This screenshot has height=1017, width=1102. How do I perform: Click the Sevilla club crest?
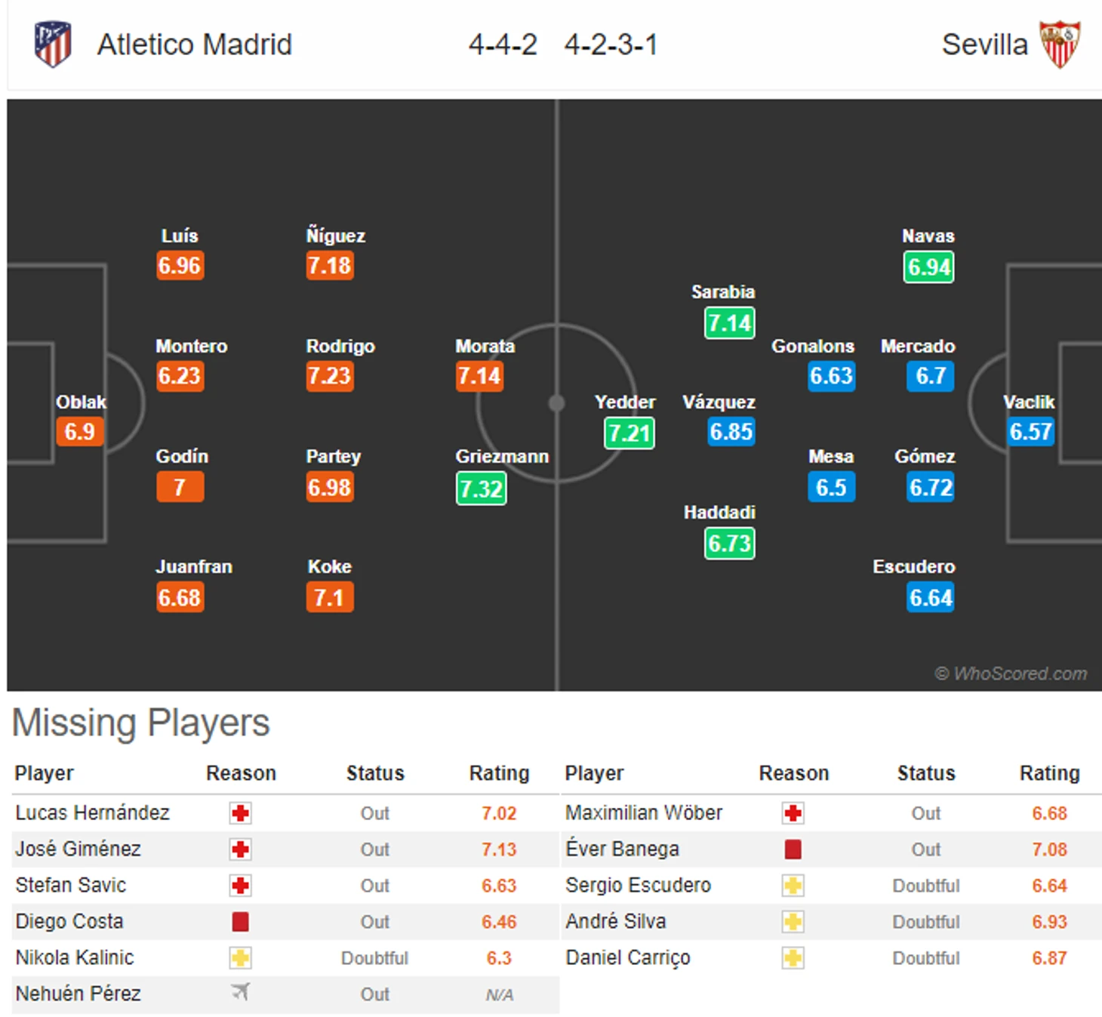pos(1060,44)
